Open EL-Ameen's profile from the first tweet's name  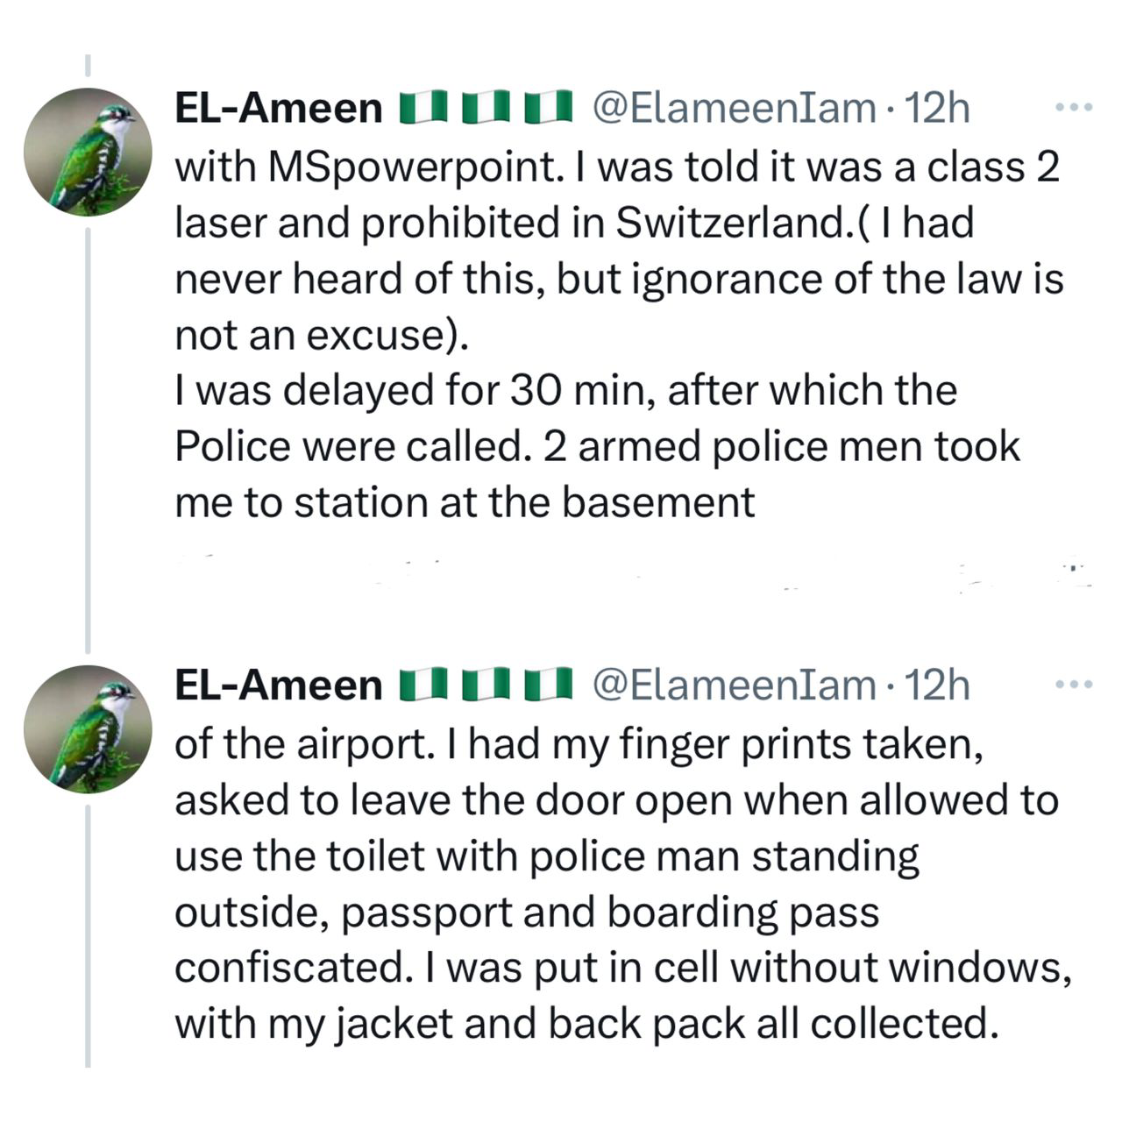(279, 109)
